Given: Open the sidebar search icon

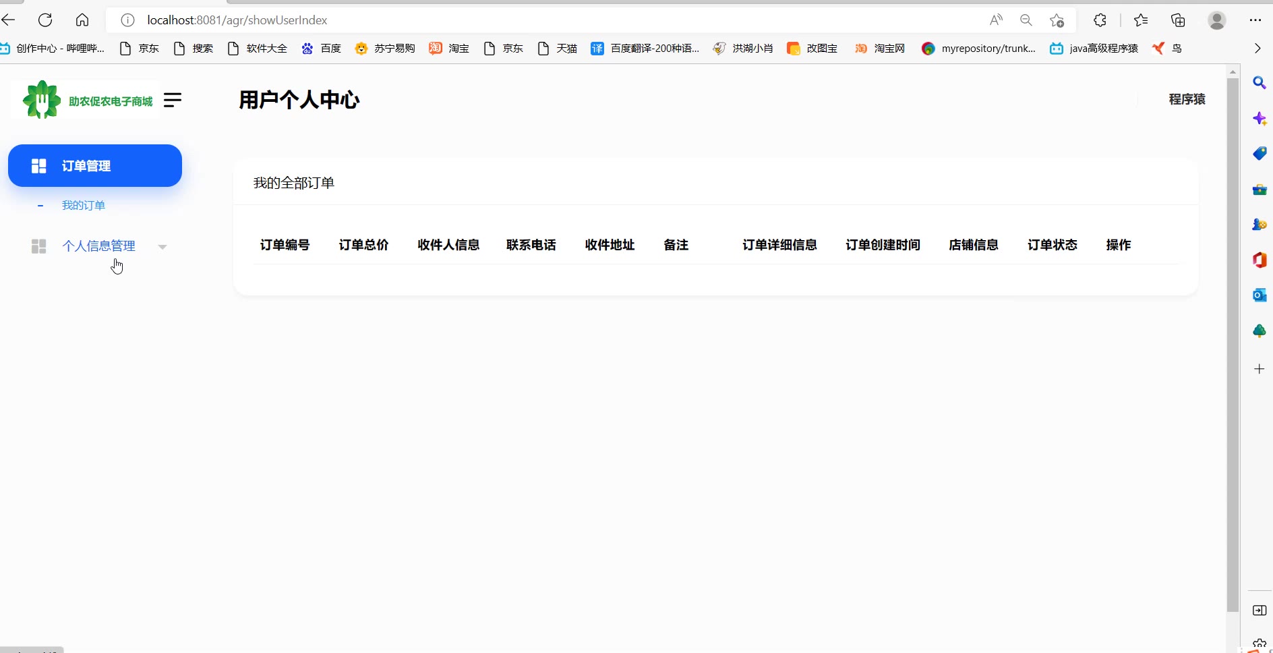Looking at the screenshot, I should click(1259, 83).
